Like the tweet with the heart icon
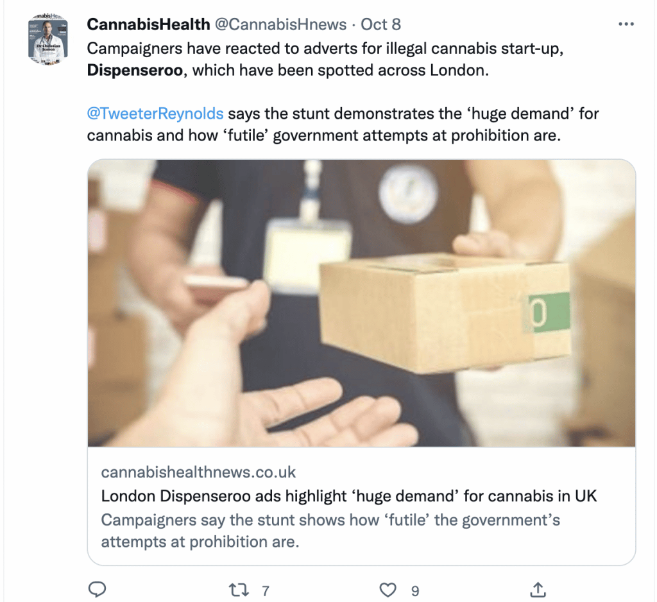The image size is (657, 602). point(388,590)
